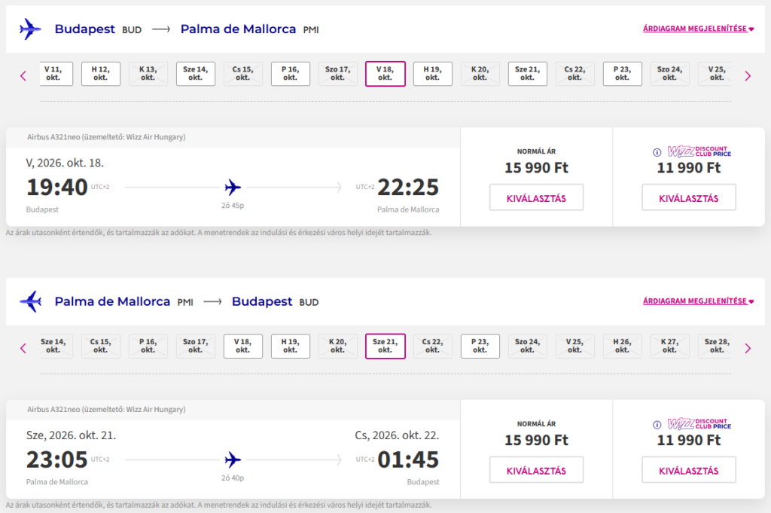Select P 23, okt. for return flight

point(480,347)
